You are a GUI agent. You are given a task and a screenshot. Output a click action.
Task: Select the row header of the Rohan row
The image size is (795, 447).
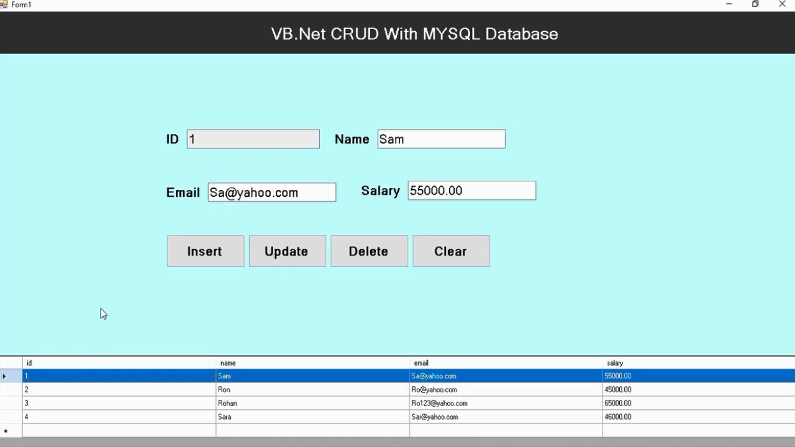click(11, 404)
